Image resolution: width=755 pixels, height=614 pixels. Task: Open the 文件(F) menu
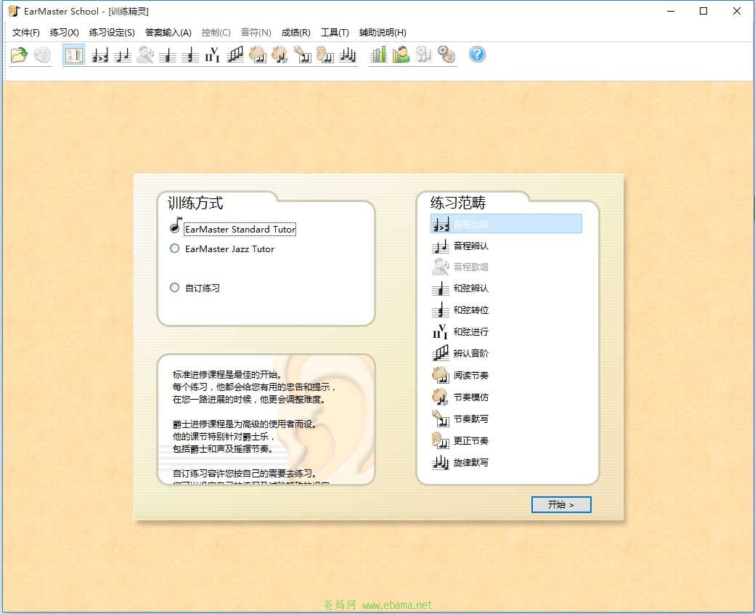[26, 32]
